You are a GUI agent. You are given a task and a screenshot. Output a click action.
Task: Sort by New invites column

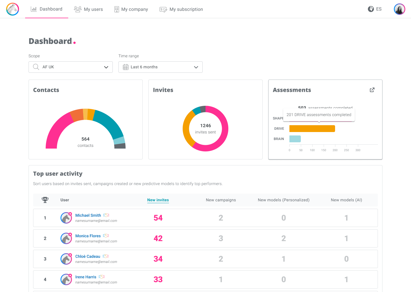pyautogui.click(x=158, y=200)
